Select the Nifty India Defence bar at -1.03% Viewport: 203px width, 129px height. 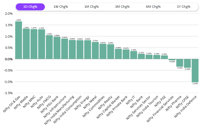pos(195,70)
